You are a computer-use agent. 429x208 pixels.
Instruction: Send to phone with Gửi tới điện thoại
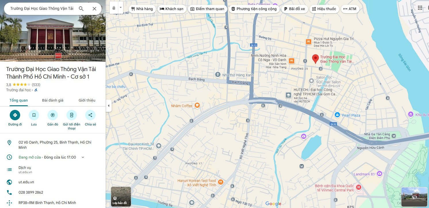(x=72, y=115)
